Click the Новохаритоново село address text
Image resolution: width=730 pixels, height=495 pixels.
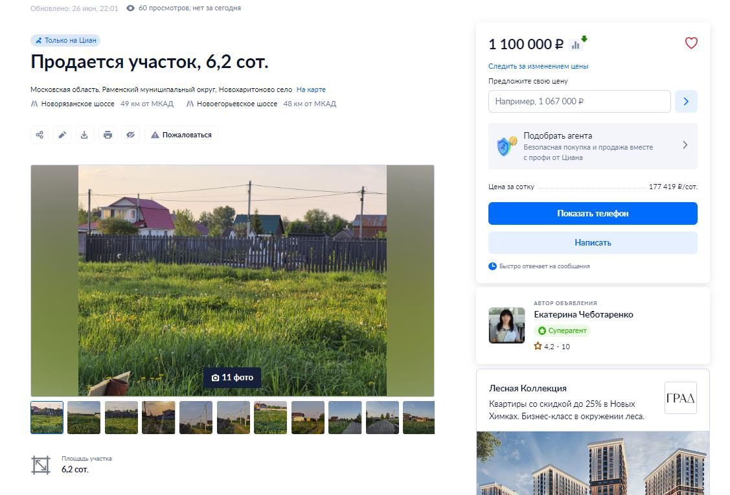256,89
